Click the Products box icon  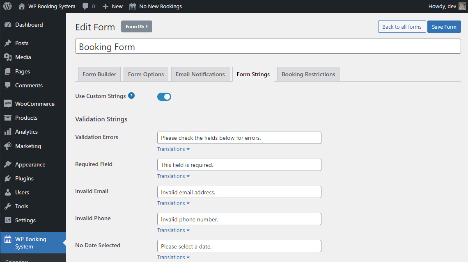coord(8,118)
